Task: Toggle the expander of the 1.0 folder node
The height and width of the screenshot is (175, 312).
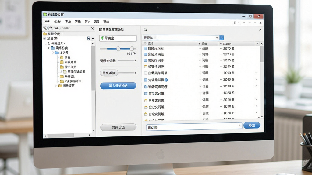Action: [x=53, y=53]
